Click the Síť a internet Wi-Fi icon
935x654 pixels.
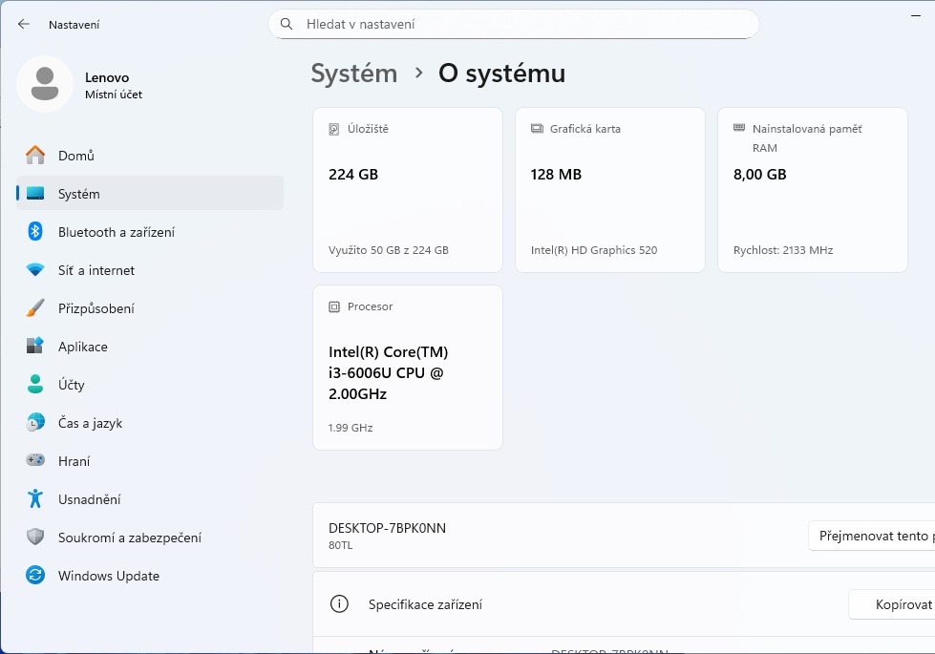[x=35, y=270]
